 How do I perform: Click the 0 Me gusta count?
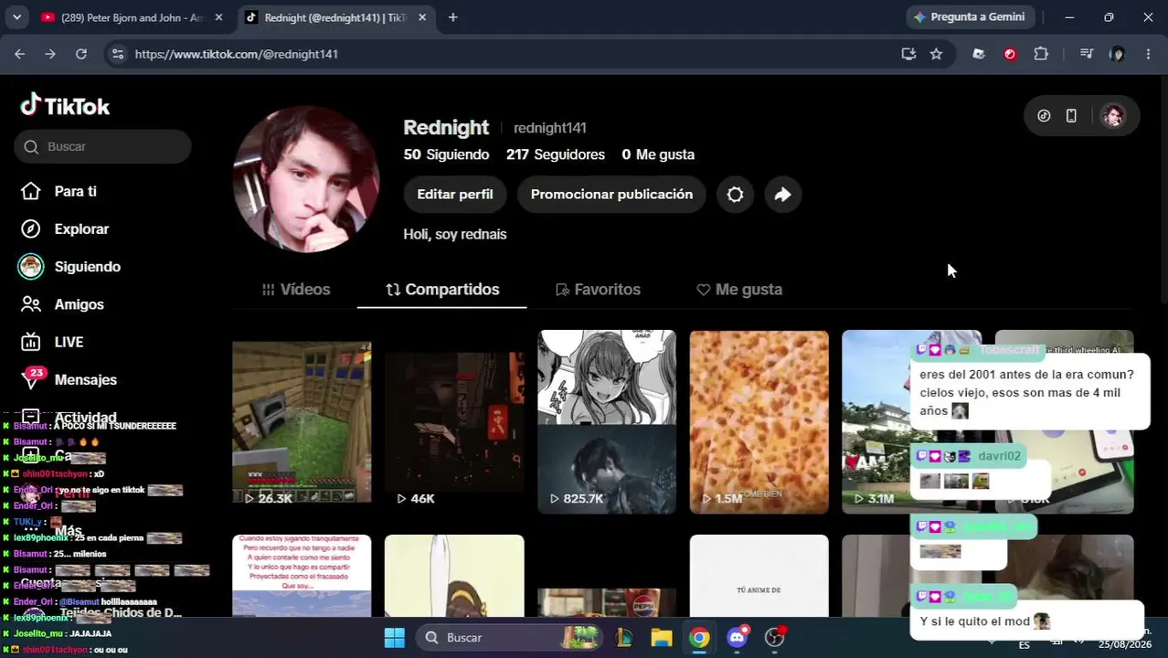pyautogui.click(x=658, y=154)
